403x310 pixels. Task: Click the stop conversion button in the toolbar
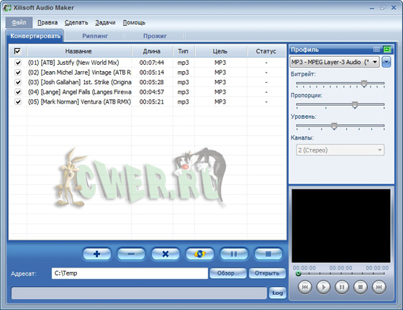pyautogui.click(x=268, y=254)
